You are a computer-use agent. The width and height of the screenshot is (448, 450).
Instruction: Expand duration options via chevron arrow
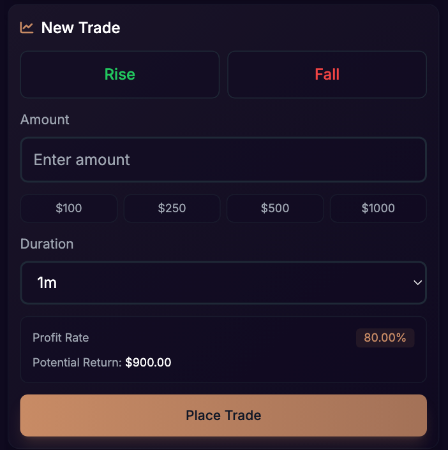(x=418, y=282)
